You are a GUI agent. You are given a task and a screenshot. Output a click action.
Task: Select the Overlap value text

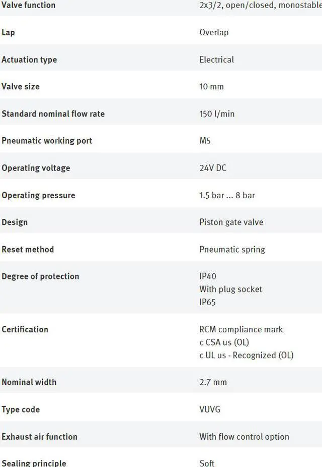[x=214, y=32]
